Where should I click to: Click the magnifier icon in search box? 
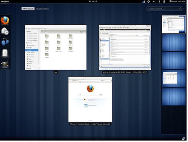[x=180, y=8]
